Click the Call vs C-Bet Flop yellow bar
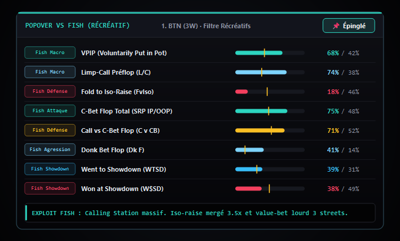This screenshot has height=241, width=400. (259, 130)
